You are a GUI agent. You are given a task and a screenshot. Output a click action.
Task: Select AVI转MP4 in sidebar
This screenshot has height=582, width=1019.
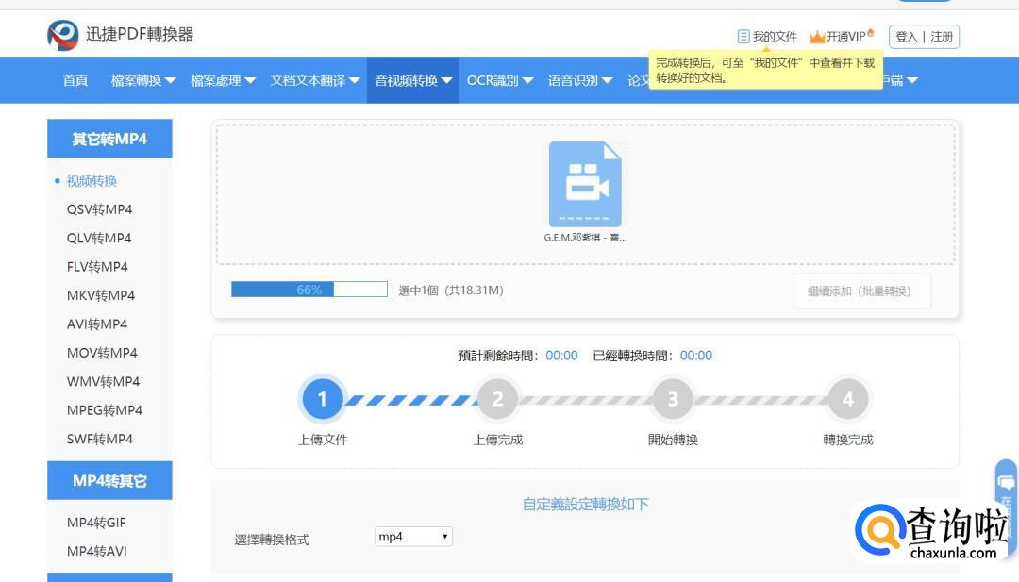click(97, 324)
